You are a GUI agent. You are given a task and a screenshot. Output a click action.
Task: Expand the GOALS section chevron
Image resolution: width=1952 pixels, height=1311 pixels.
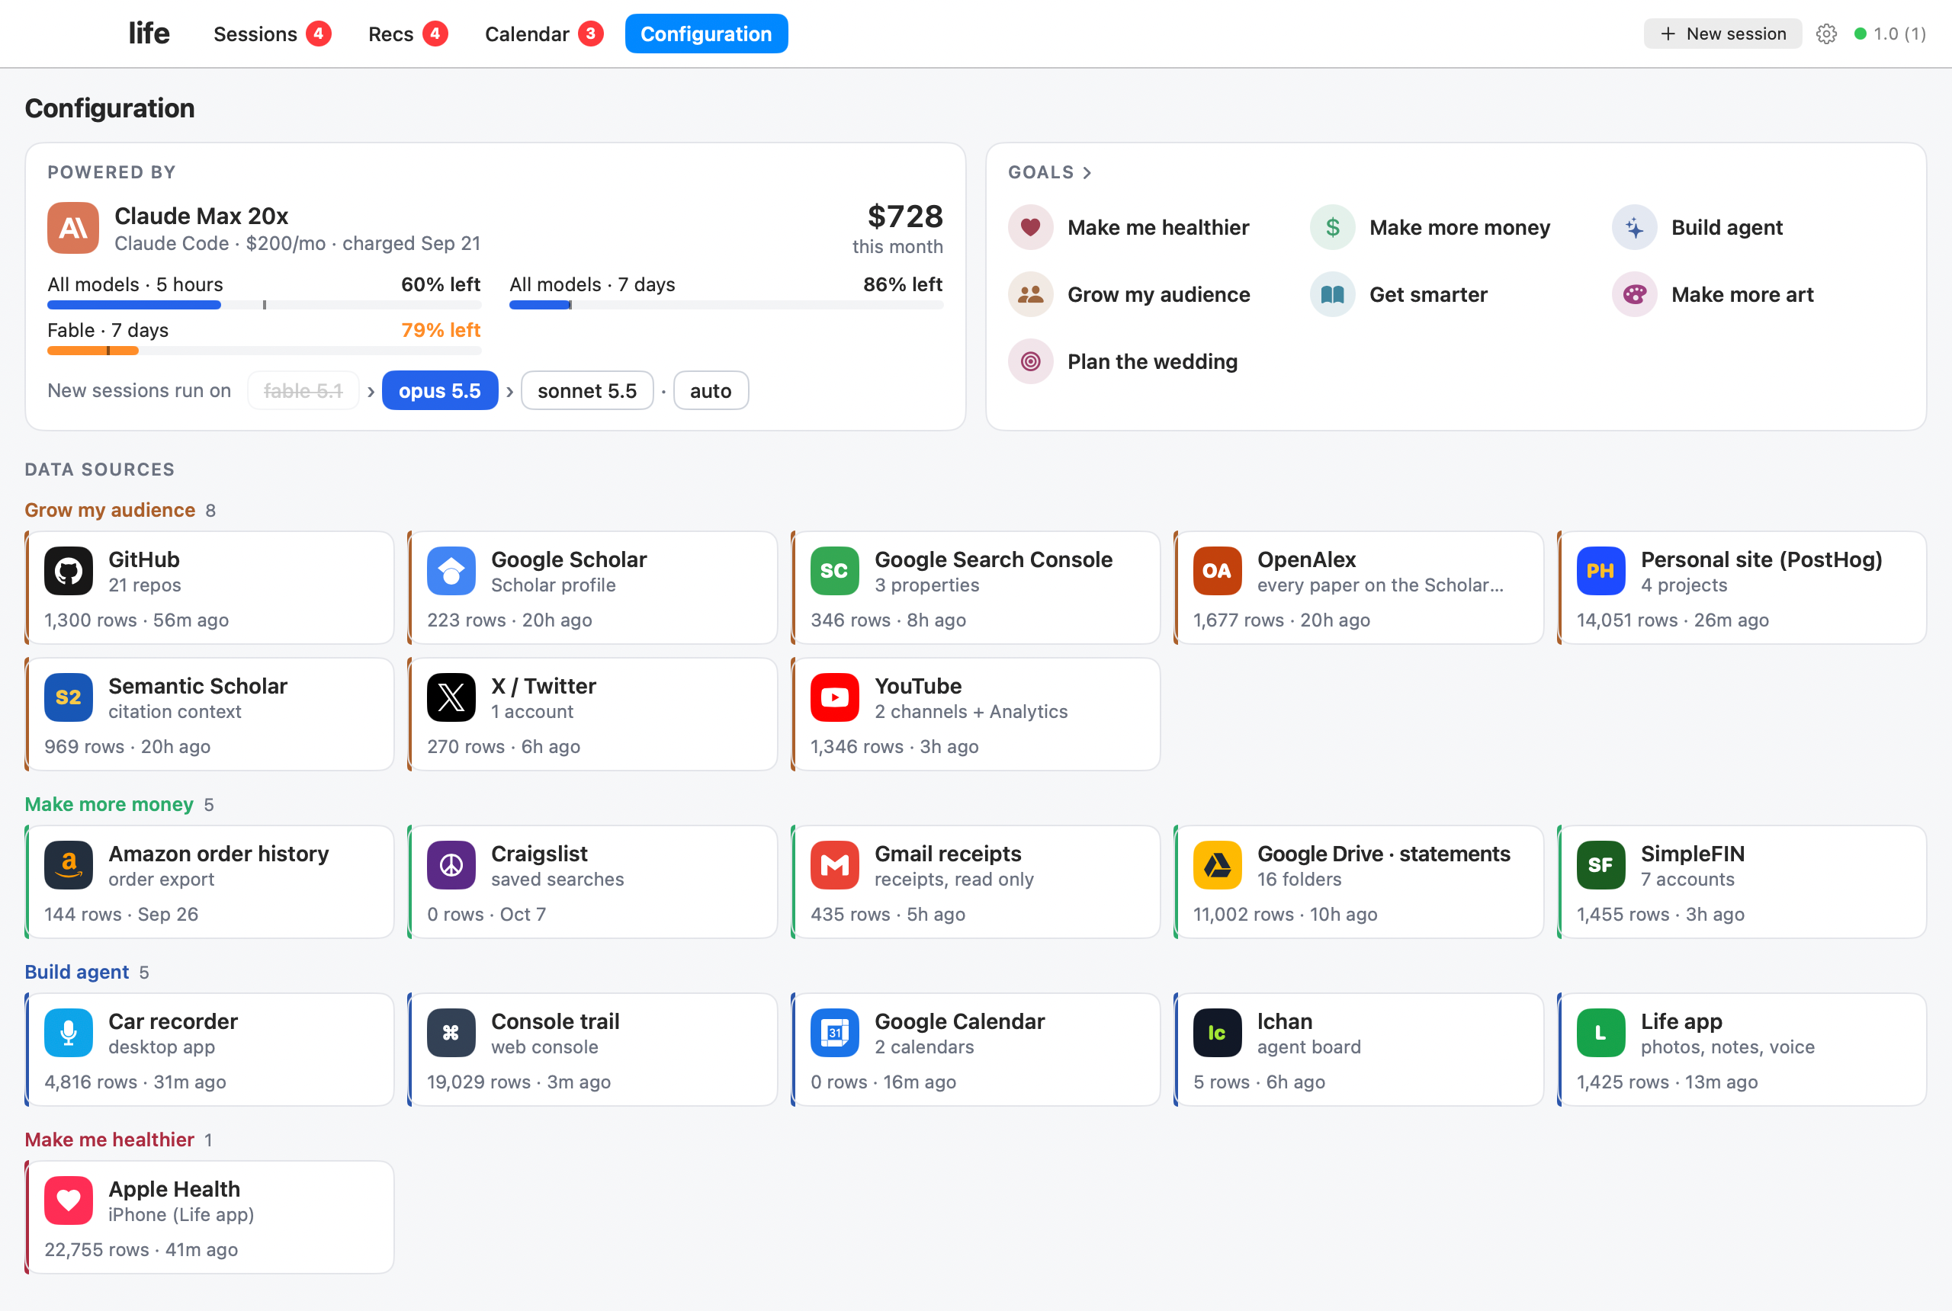coord(1087,173)
